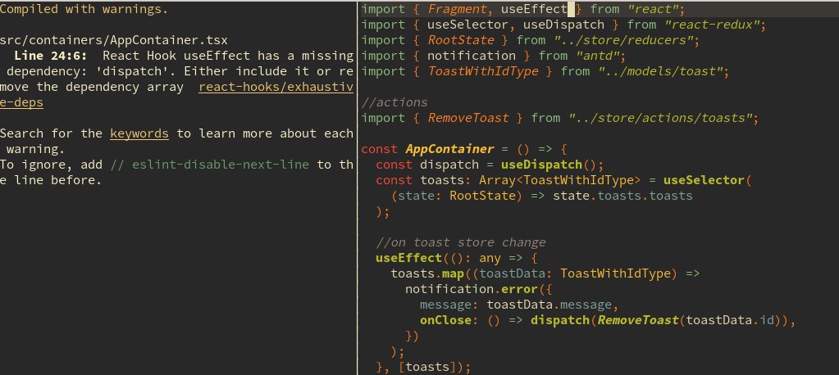The image size is (839, 375).
Task: Click RootState in the import statement
Action: 461,40
